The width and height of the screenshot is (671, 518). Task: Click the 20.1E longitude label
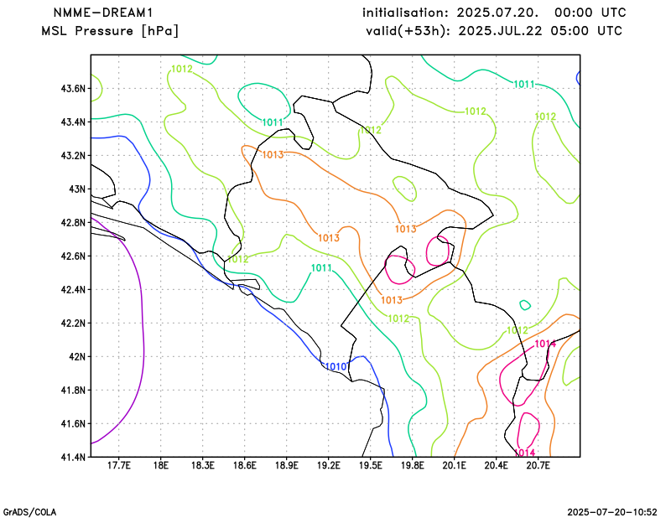pos(454,465)
